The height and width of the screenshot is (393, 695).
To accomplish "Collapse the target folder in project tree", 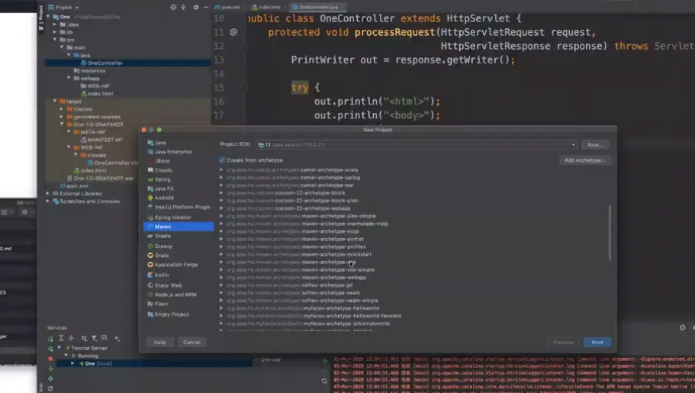I will pyautogui.click(x=55, y=101).
